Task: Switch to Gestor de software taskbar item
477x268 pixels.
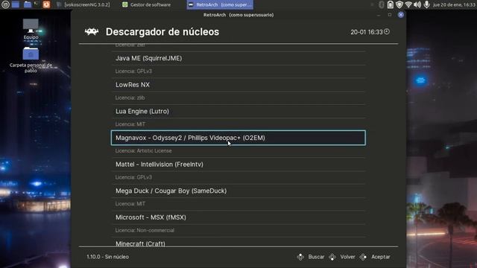Action: 147,4
